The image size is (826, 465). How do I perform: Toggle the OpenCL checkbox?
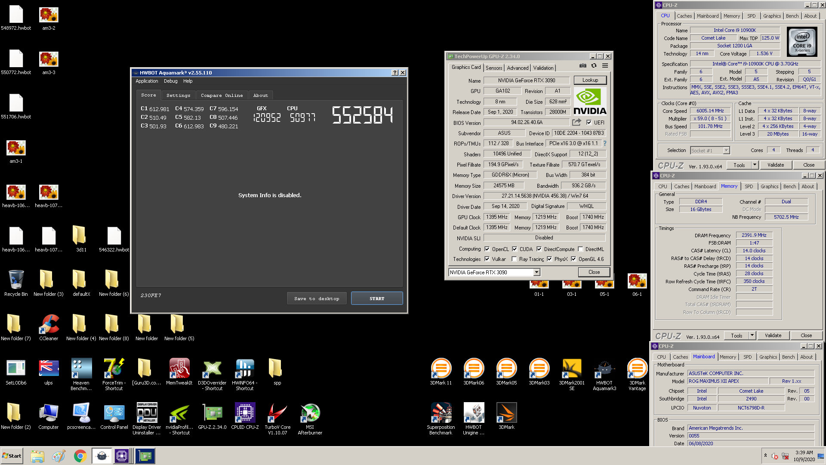(x=487, y=249)
